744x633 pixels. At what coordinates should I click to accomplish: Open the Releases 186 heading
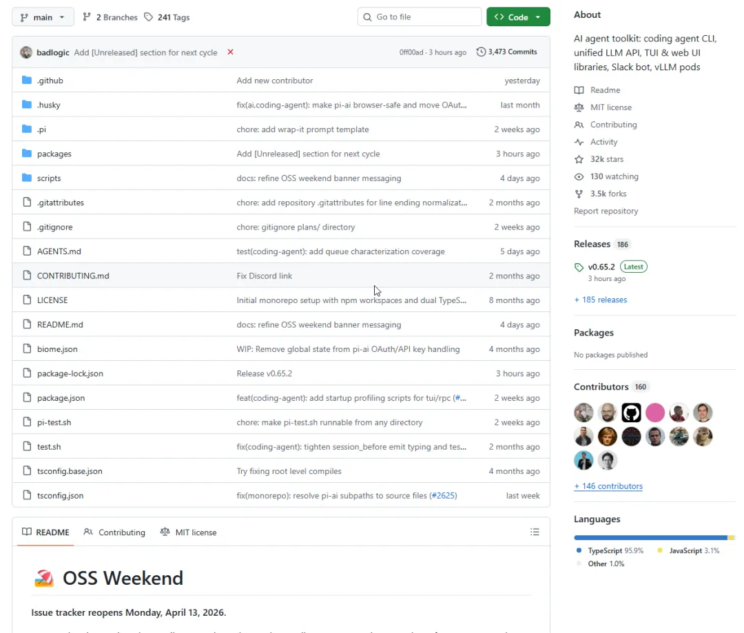pyautogui.click(x=601, y=244)
